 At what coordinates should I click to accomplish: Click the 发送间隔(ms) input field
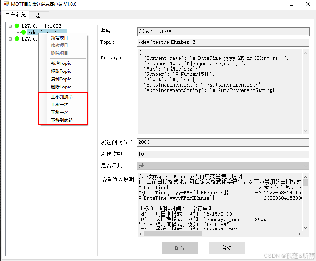point(223,142)
